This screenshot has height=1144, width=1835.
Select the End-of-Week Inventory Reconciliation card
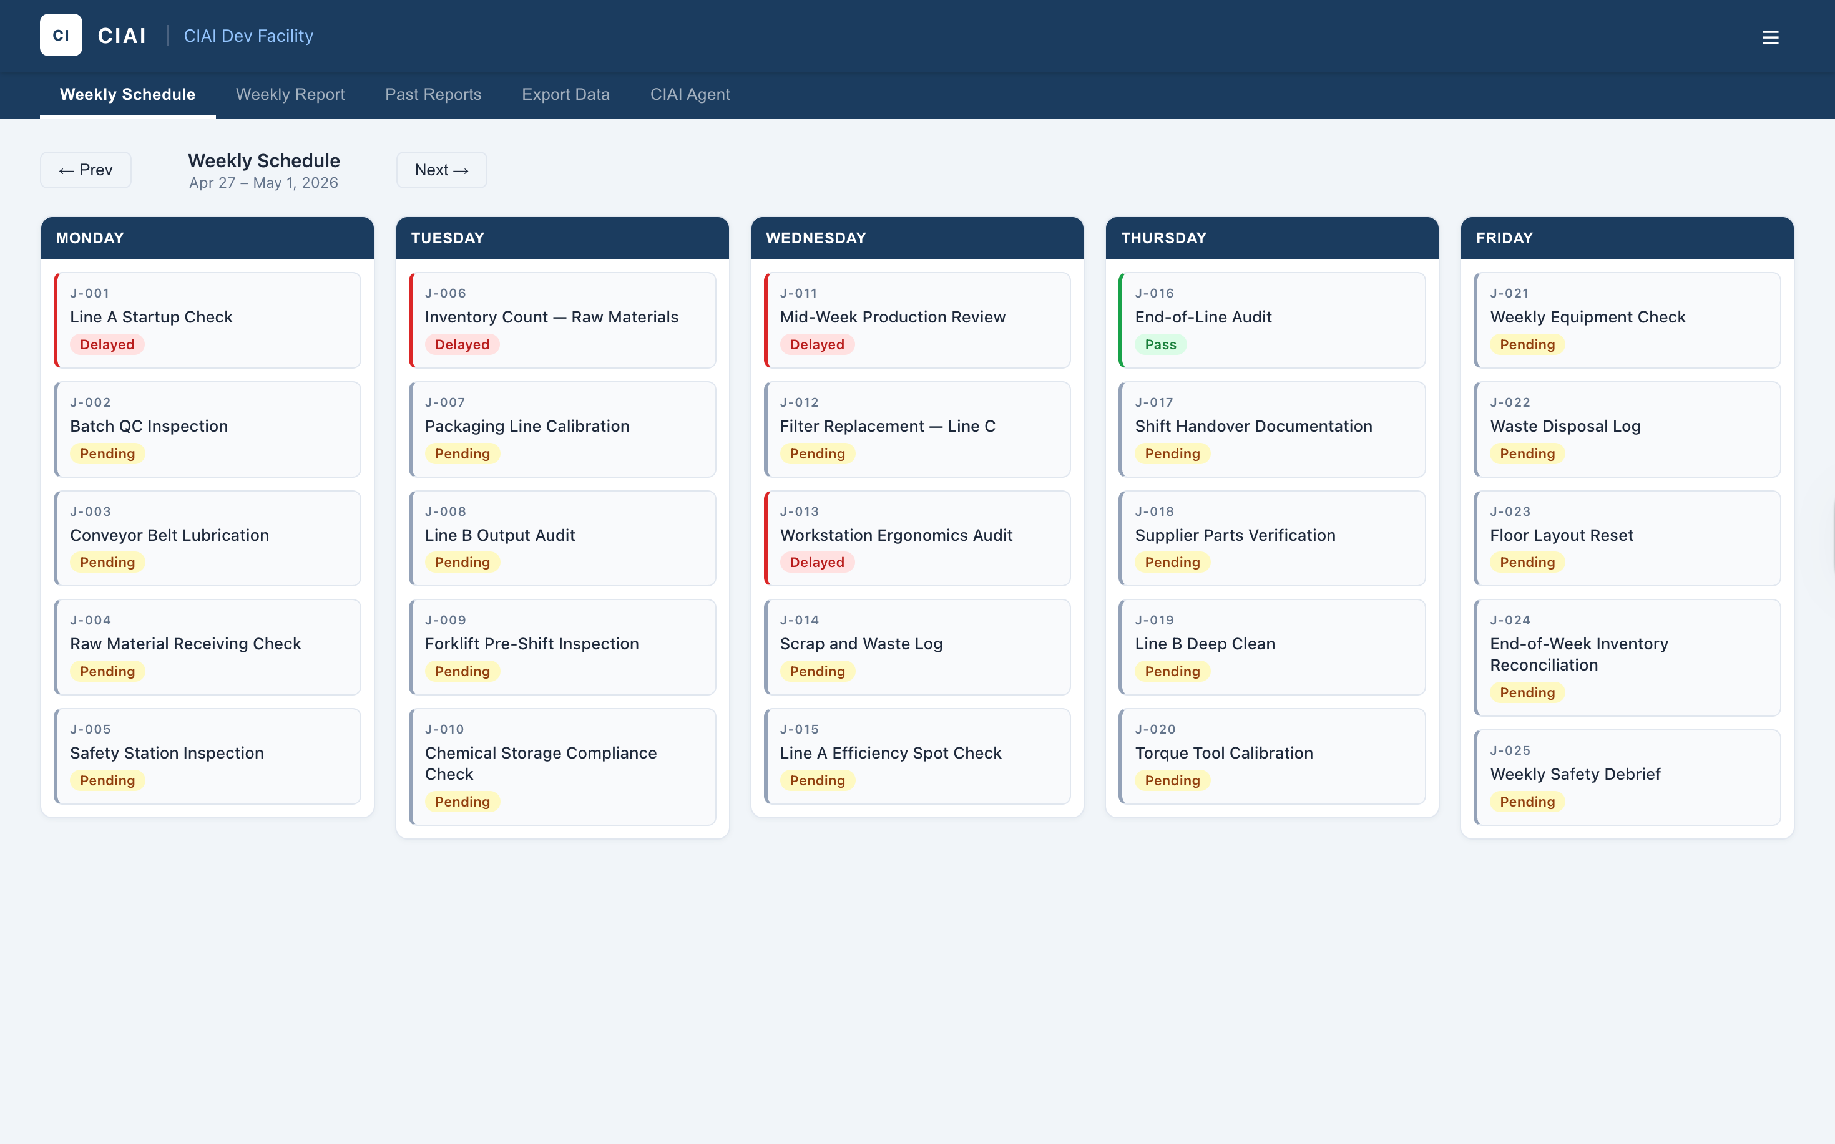point(1628,657)
